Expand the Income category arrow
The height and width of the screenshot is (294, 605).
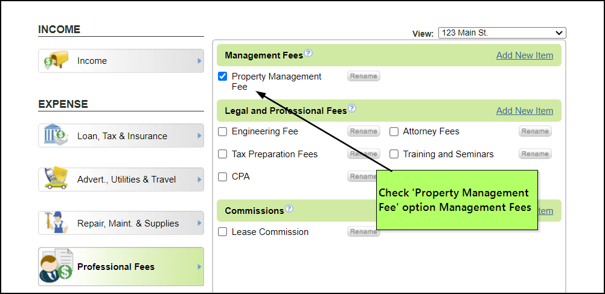tap(199, 61)
